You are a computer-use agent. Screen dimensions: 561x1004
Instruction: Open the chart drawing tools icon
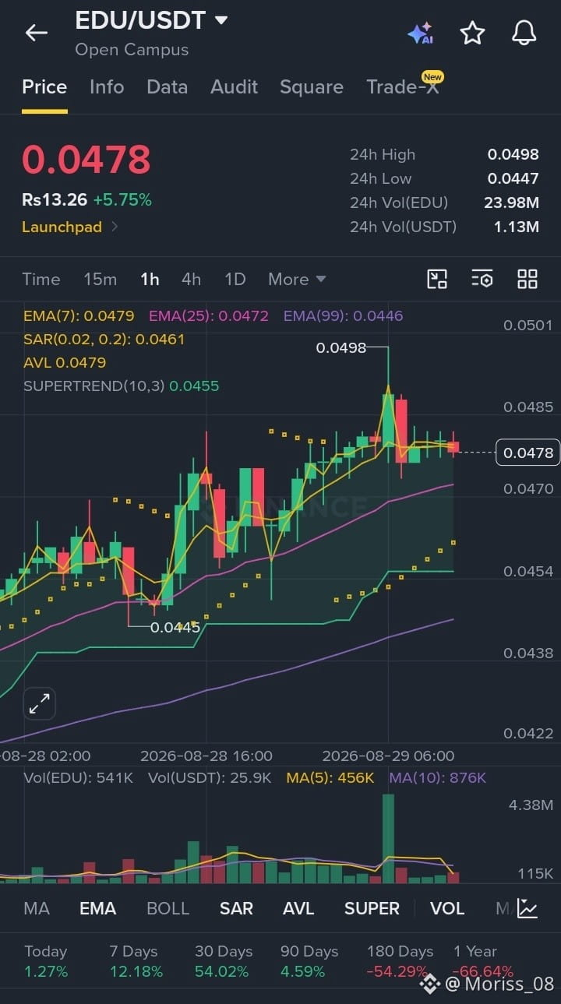click(x=437, y=279)
